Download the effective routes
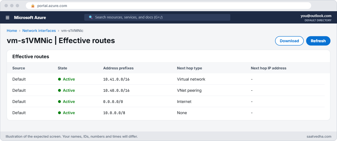The width and height of the screenshot is (337, 141). click(289, 41)
